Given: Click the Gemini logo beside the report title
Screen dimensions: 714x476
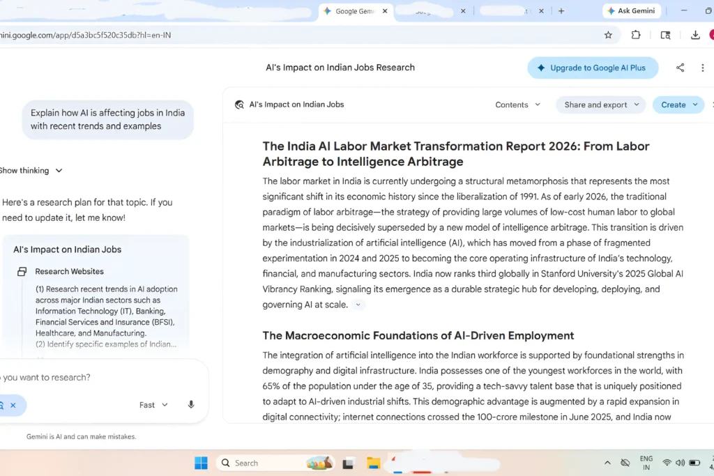Looking at the screenshot, I should pyautogui.click(x=239, y=104).
